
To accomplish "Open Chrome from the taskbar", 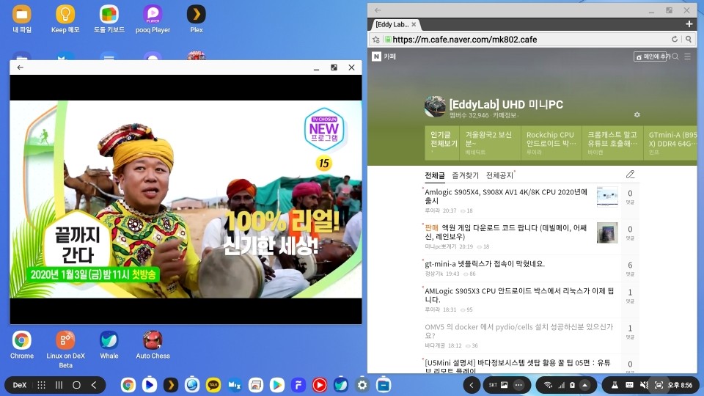I will 128,385.
